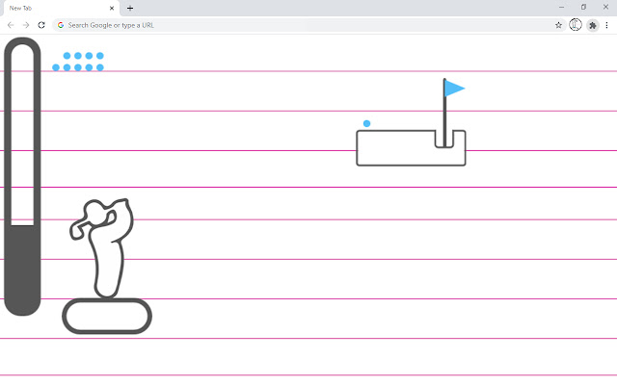Click the blue flag on the pole
The width and height of the screenshot is (617, 385).
454,90
